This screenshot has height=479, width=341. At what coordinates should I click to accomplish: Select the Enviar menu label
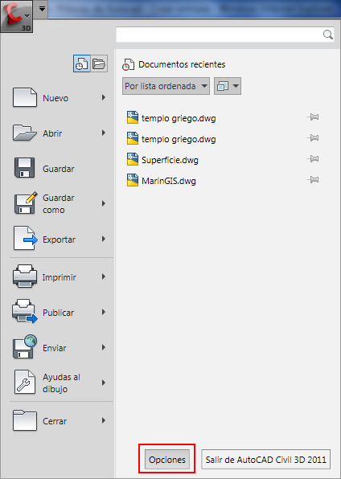55,348
